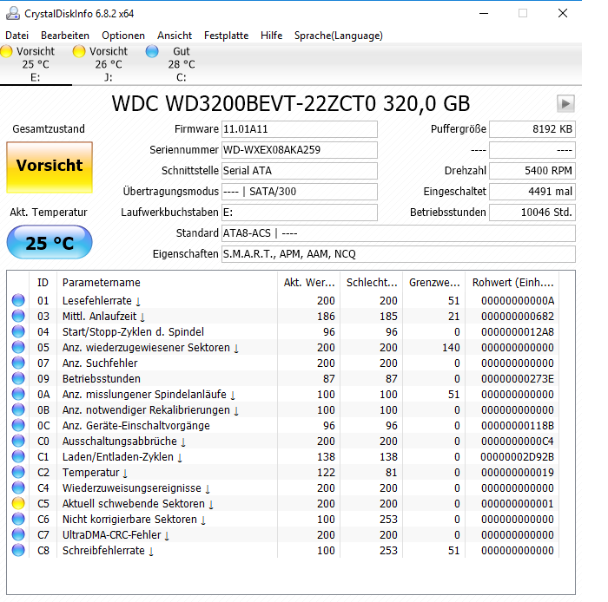Viewport: 608px width, 602px height.
Task: Click the Grenzwe... column header
Action: [x=434, y=283]
